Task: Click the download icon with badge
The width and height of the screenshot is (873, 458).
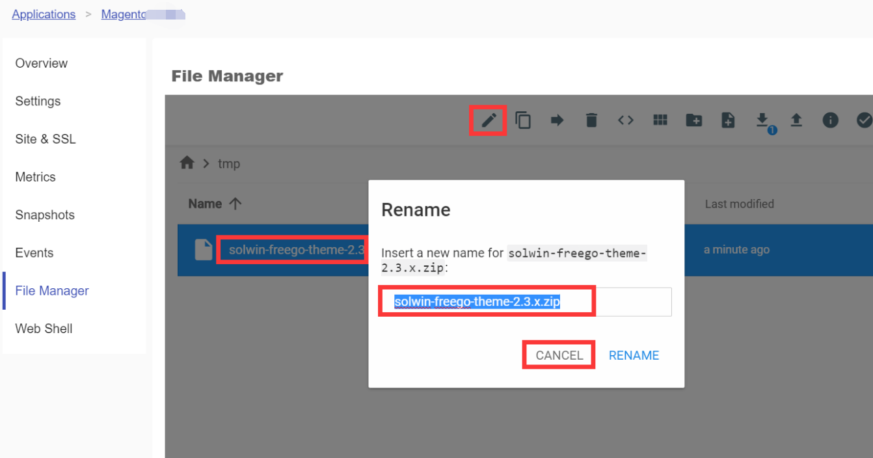Action: pyautogui.click(x=762, y=120)
